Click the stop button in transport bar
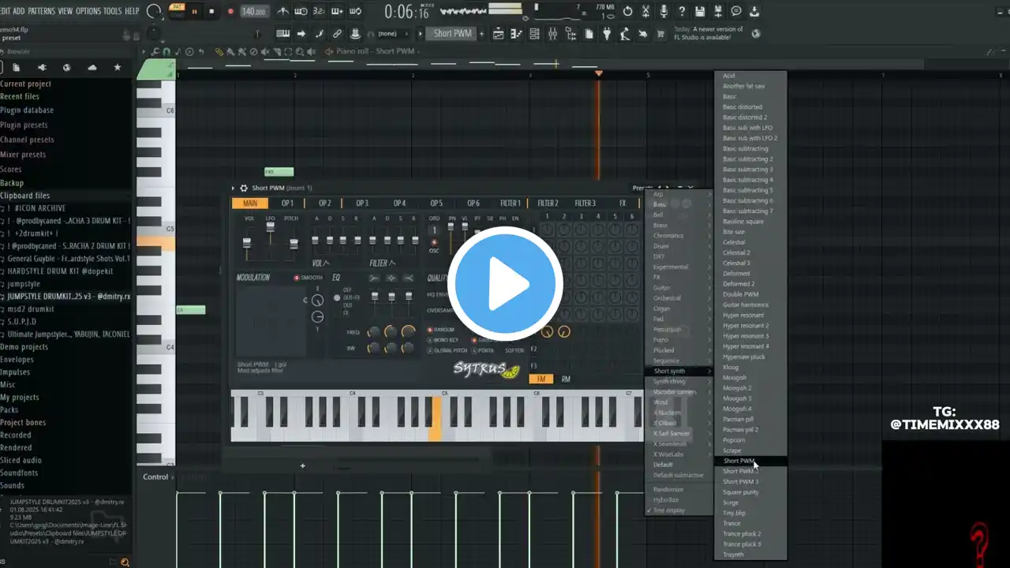 [x=213, y=11]
